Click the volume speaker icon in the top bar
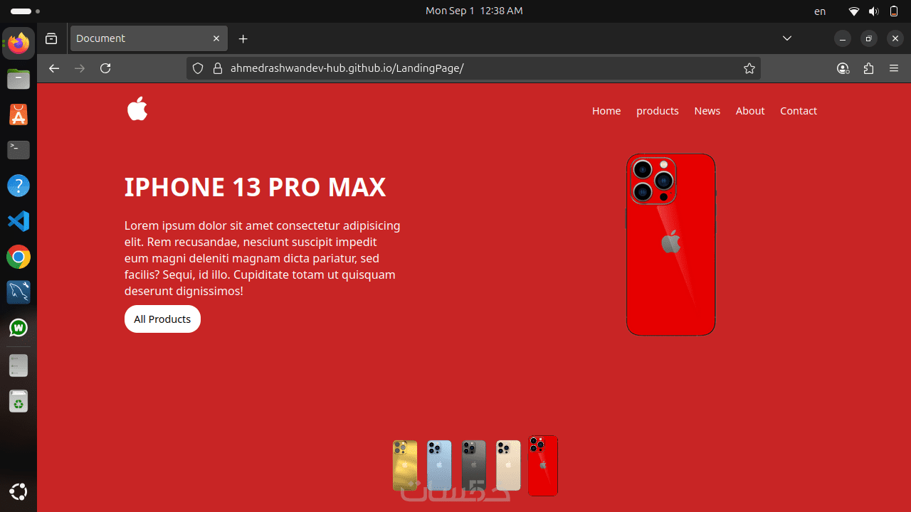This screenshot has height=512, width=911. [874, 11]
